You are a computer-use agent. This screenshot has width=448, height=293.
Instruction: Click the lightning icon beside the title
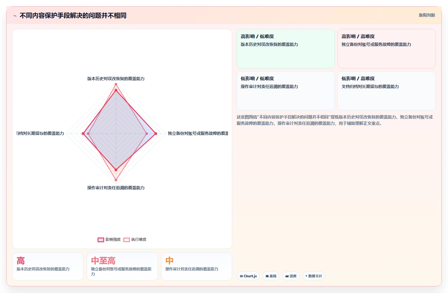(15, 16)
